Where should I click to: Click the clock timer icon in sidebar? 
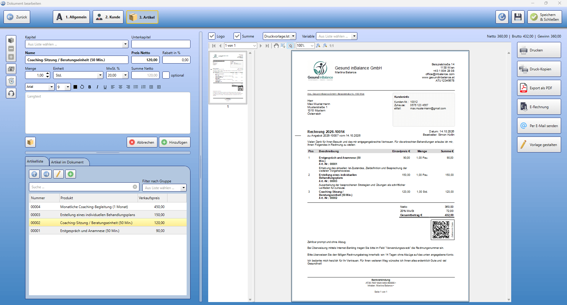[x=11, y=81]
